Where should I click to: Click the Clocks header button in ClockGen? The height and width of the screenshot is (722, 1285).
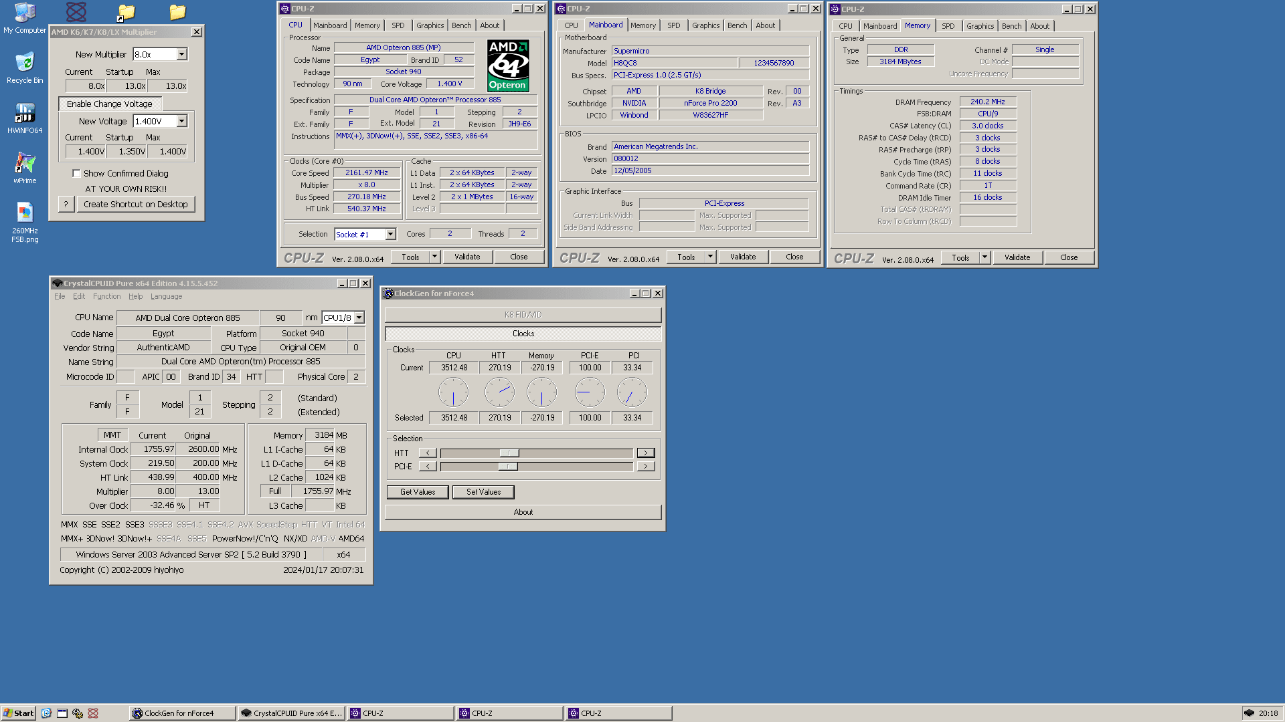[523, 334]
